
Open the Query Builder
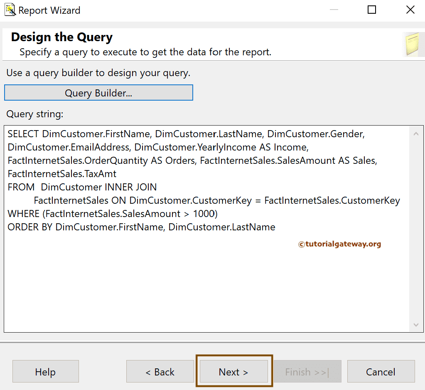pos(98,92)
